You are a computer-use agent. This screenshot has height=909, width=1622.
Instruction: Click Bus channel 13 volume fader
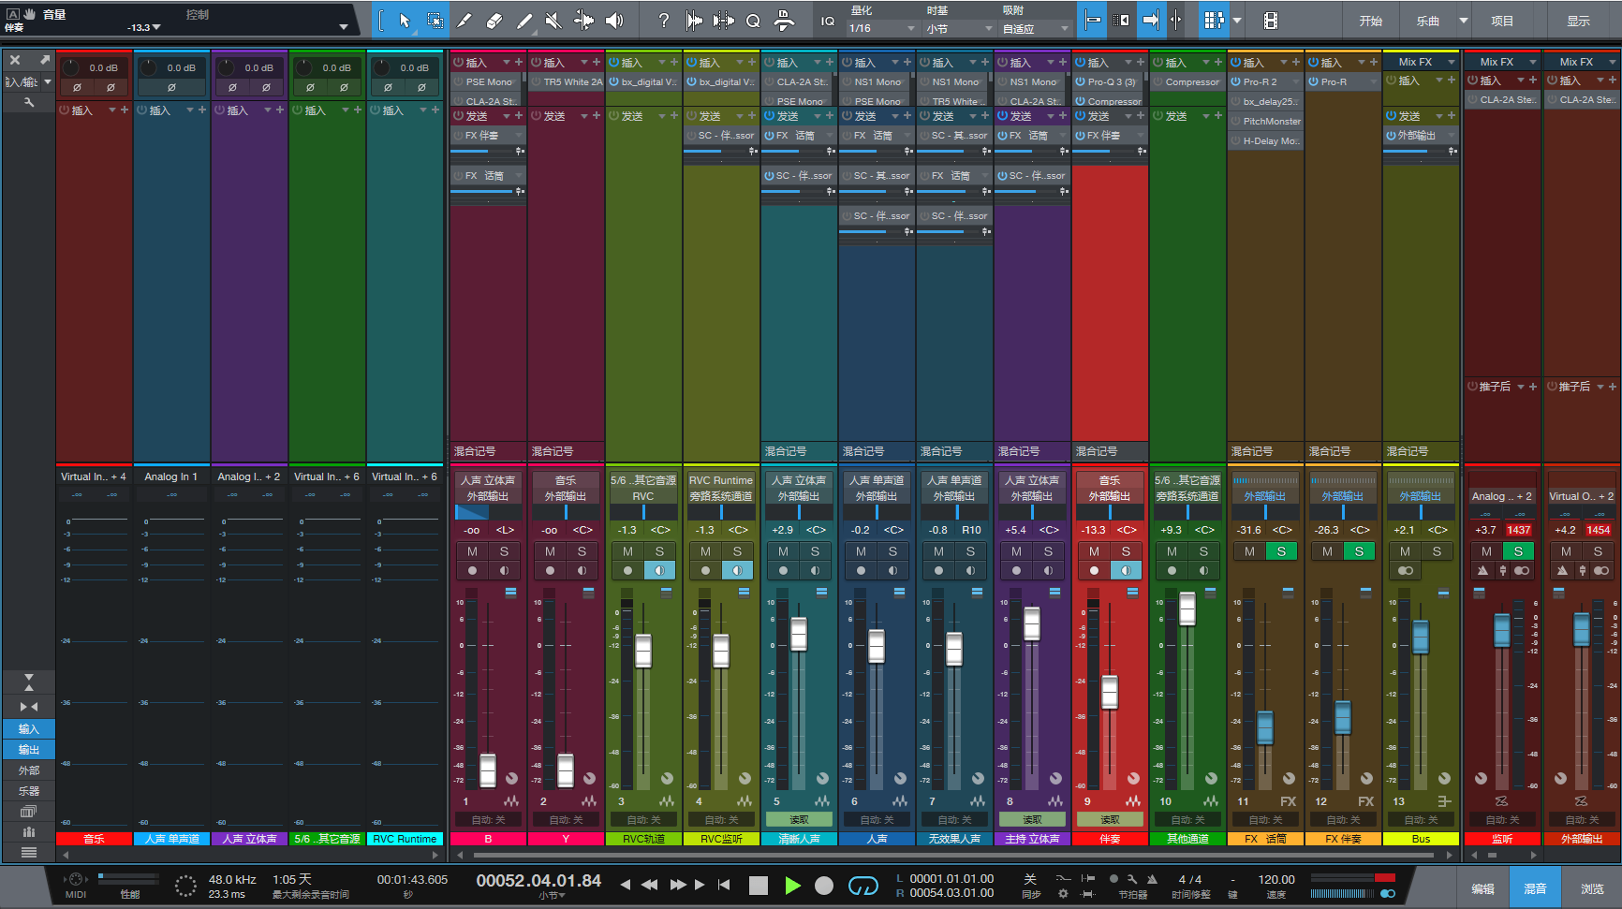pos(1421,637)
